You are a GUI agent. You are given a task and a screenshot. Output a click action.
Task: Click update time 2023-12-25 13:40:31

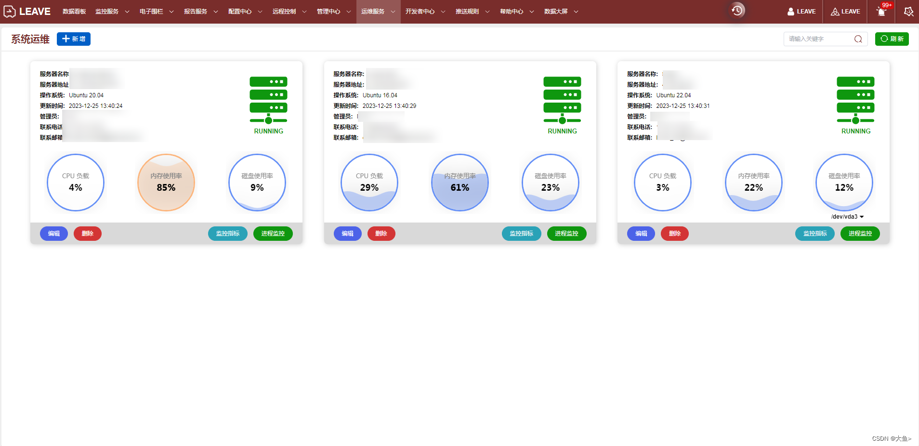point(683,106)
